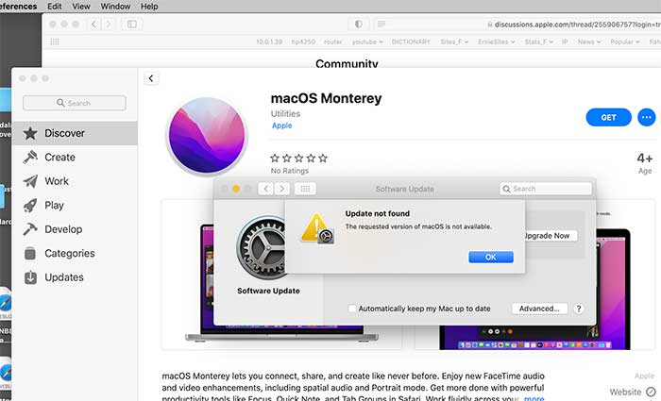Click App Store sidebar search field
Viewport: 661px width, 401px height.
(75, 103)
